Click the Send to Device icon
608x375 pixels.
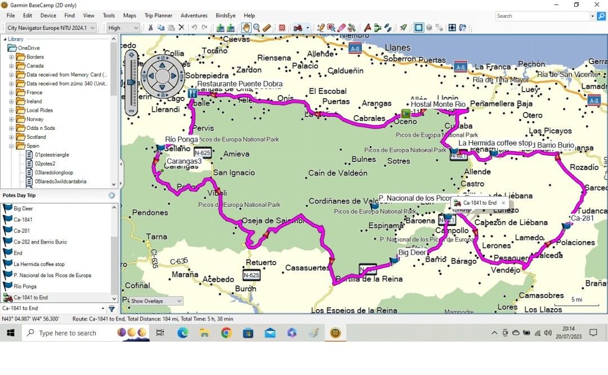click(220, 28)
